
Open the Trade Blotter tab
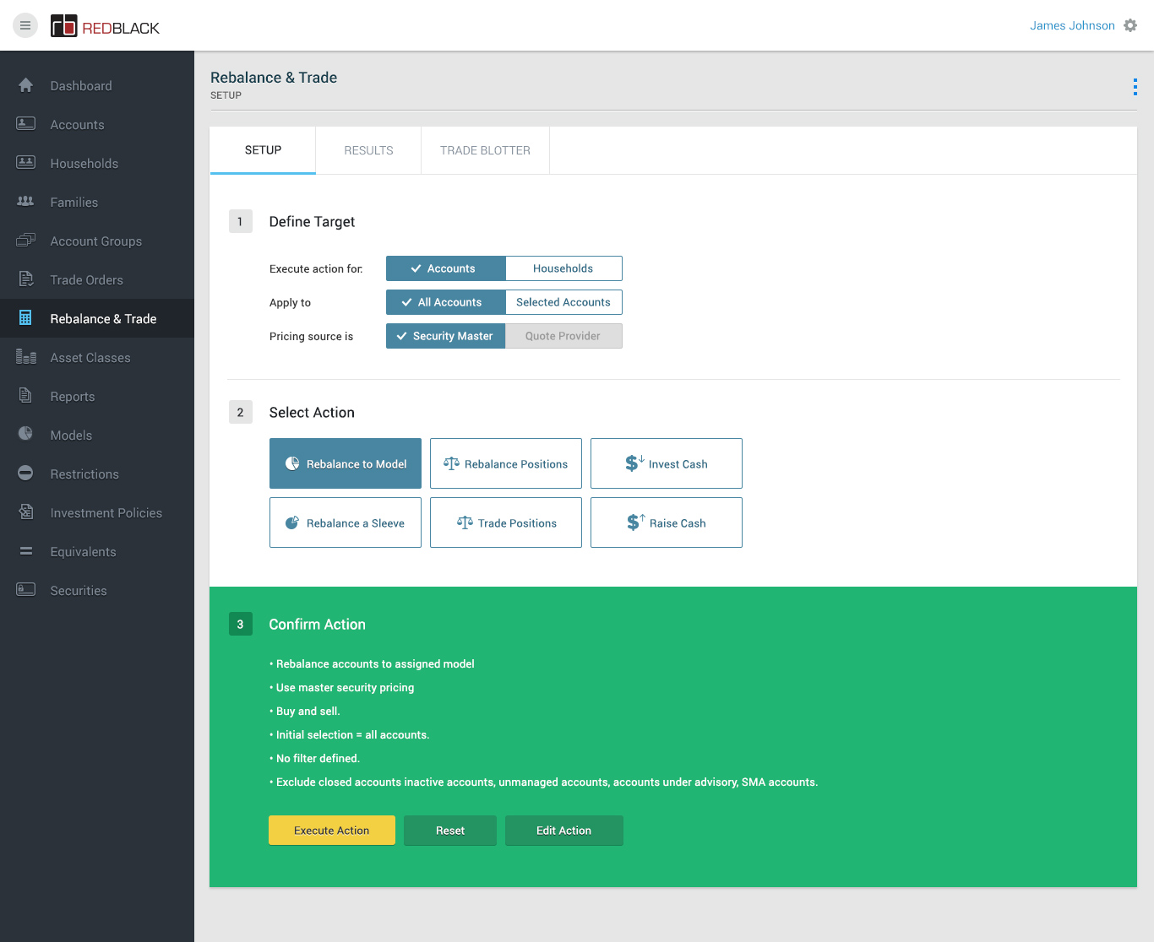[x=485, y=150]
